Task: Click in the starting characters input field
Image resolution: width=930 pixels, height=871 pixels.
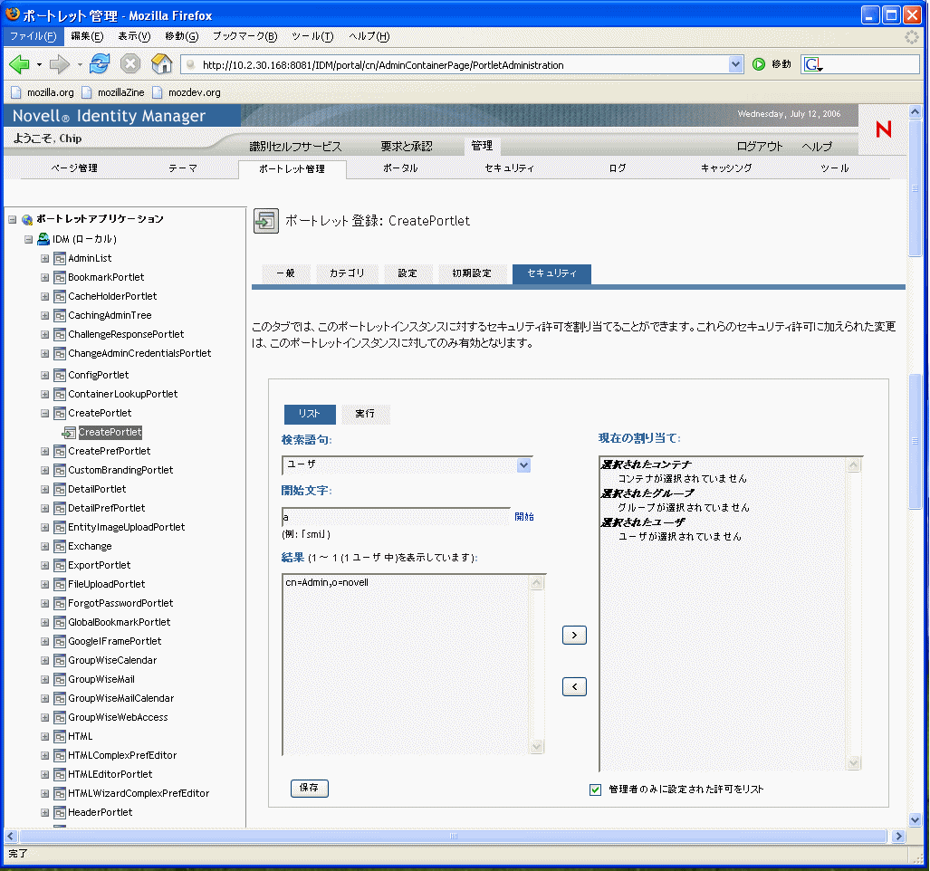Action: (x=396, y=517)
